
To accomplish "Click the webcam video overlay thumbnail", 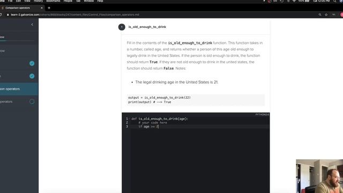I will click(x=319, y=176).
